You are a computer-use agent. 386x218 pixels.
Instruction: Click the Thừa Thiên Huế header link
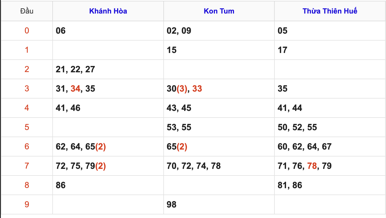click(330, 11)
